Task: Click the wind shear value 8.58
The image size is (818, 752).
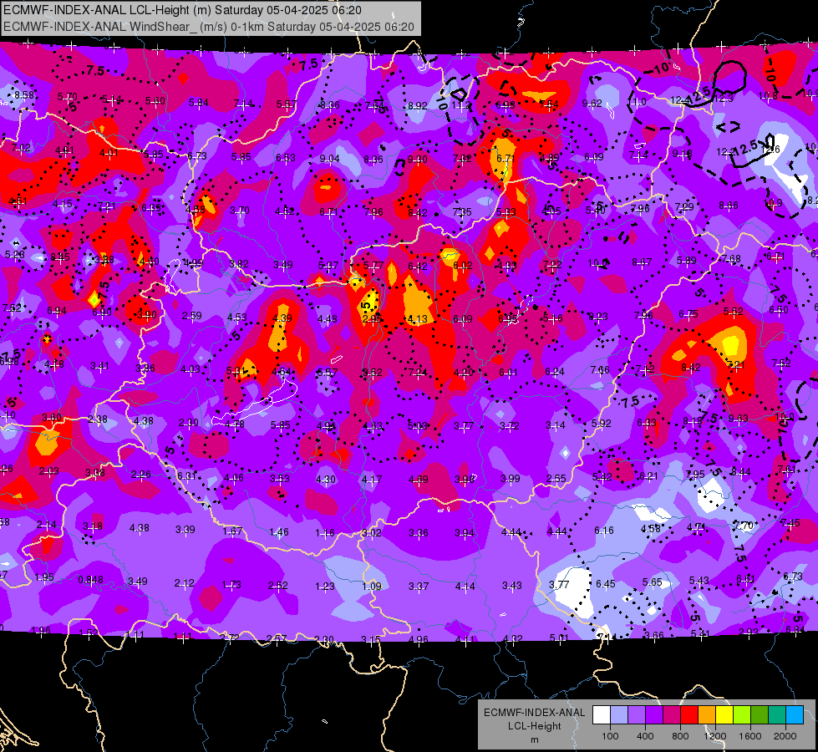Action: pyautogui.click(x=24, y=95)
